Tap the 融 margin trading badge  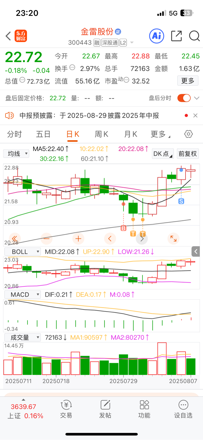pos(97,43)
